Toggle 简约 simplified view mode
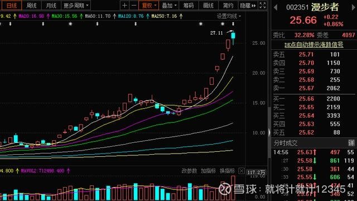 (228, 5)
